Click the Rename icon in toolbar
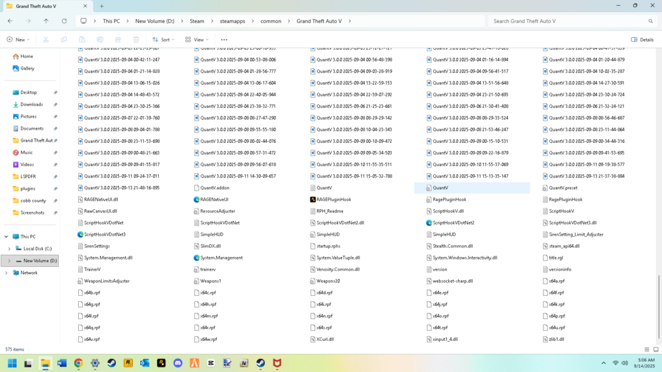This screenshot has height=372, width=662. (x=100, y=40)
